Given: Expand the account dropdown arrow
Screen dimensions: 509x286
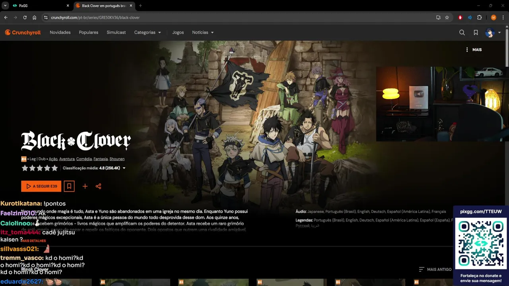Looking at the screenshot, I should [499, 33].
